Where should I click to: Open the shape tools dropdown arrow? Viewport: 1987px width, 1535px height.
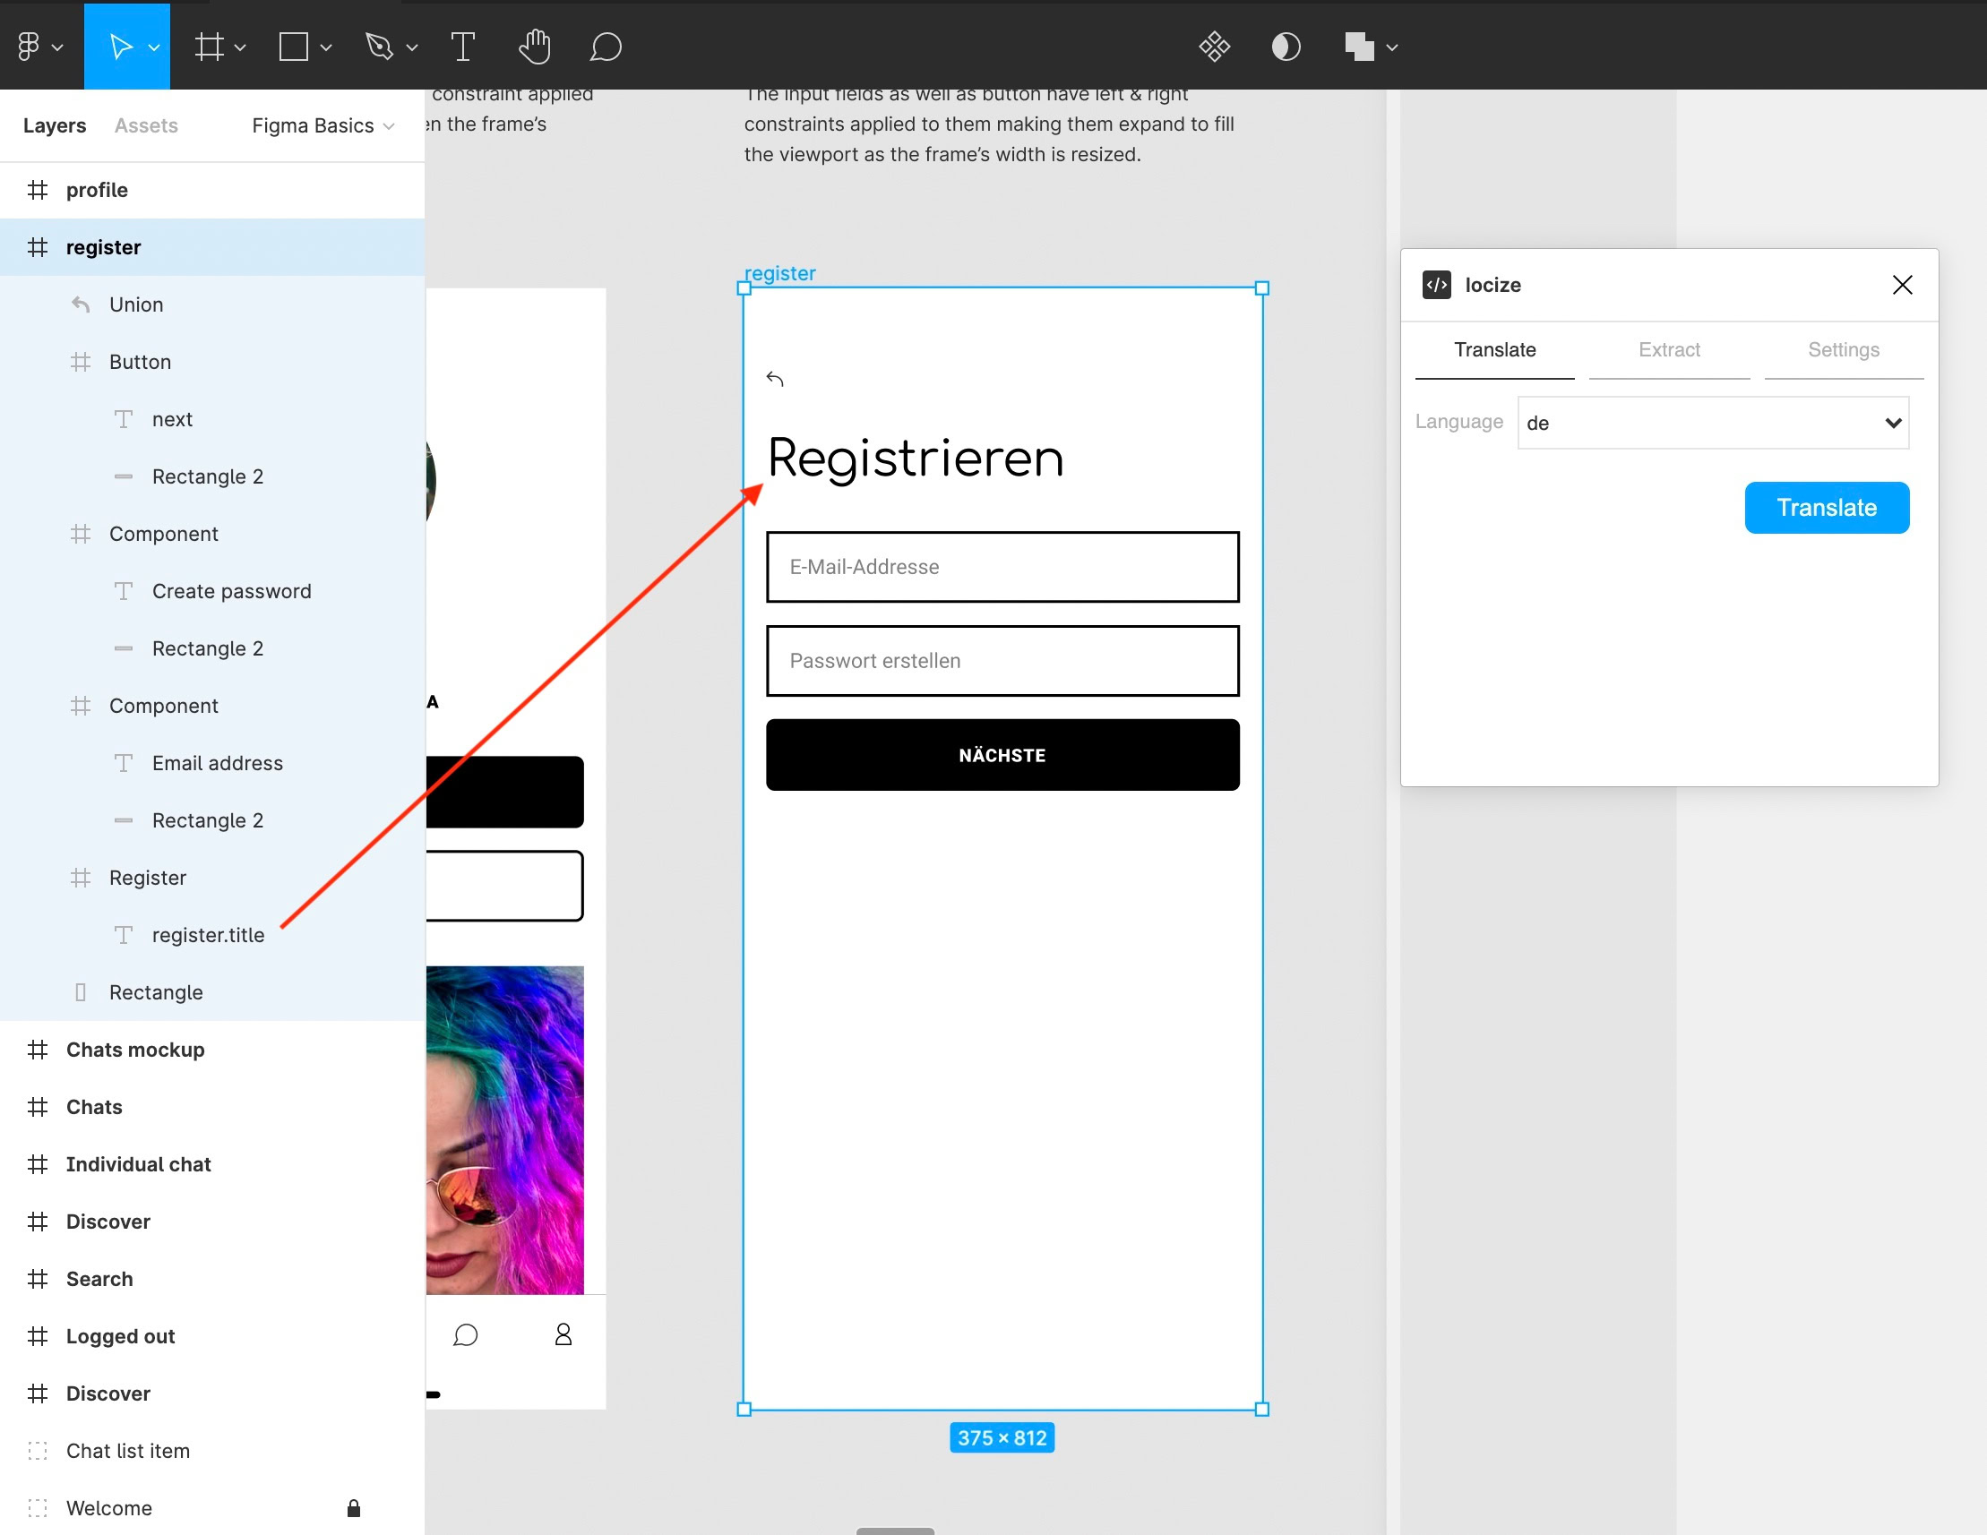coord(326,47)
